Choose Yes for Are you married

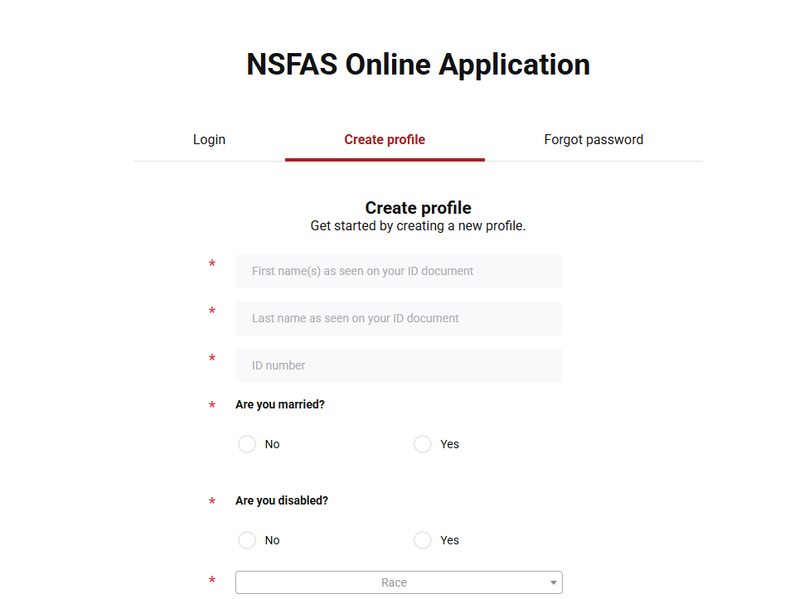point(423,444)
